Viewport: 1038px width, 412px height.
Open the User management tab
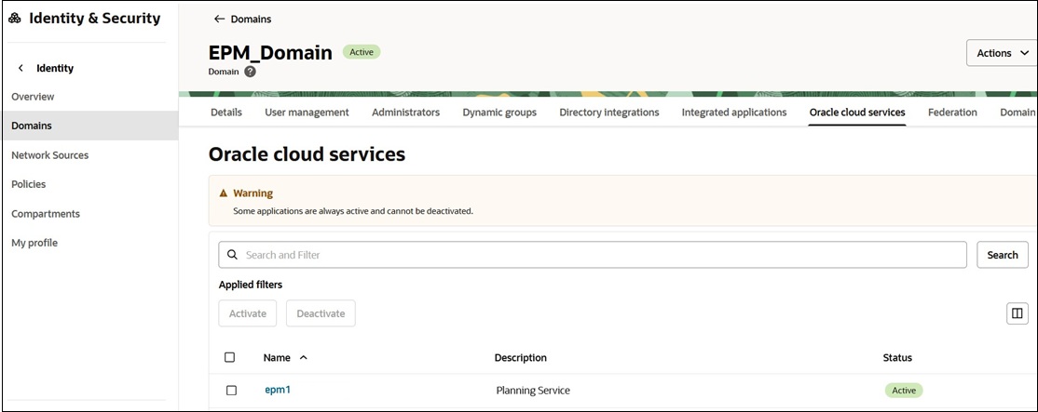pyautogui.click(x=307, y=113)
